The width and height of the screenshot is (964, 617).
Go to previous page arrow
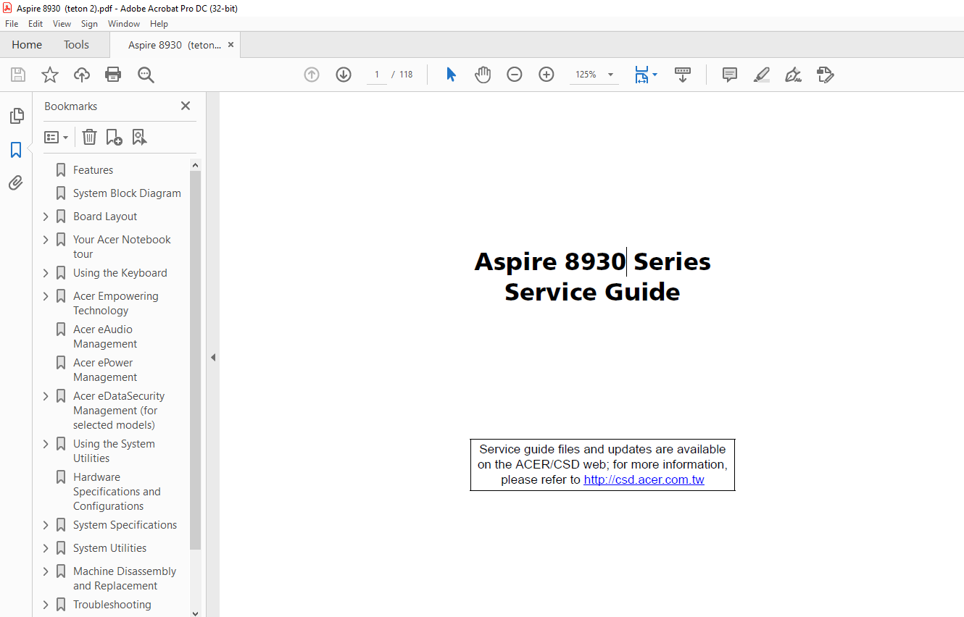(x=312, y=75)
